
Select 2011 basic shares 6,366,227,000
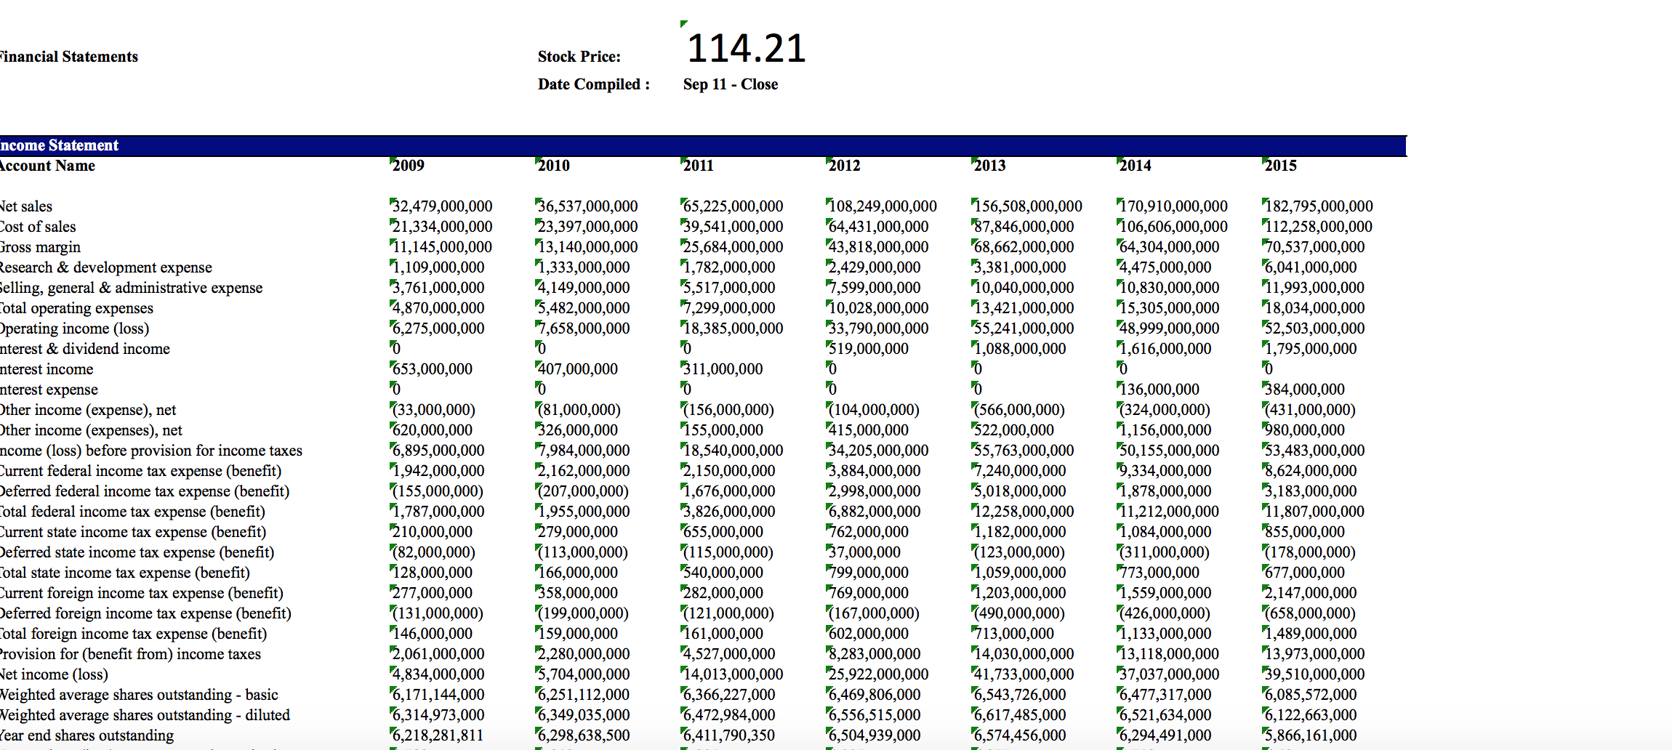(x=729, y=695)
